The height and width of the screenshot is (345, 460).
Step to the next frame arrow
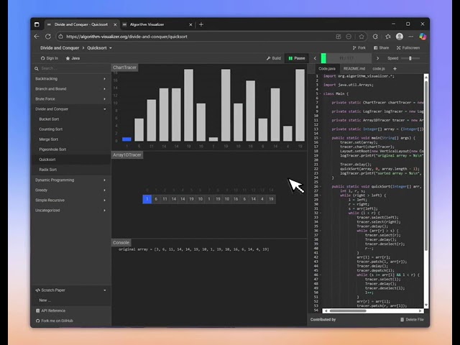(x=377, y=58)
